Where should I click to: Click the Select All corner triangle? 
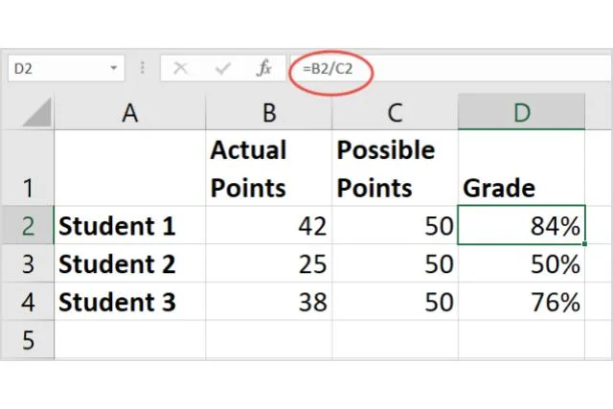(36, 113)
